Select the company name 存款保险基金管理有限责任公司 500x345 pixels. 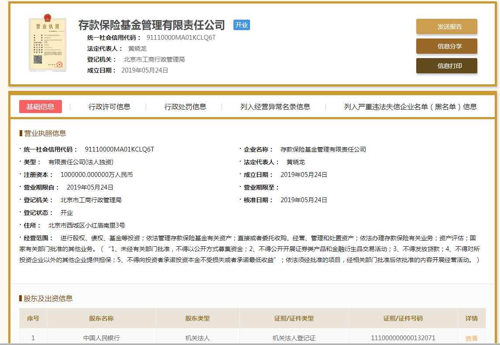tap(151, 25)
